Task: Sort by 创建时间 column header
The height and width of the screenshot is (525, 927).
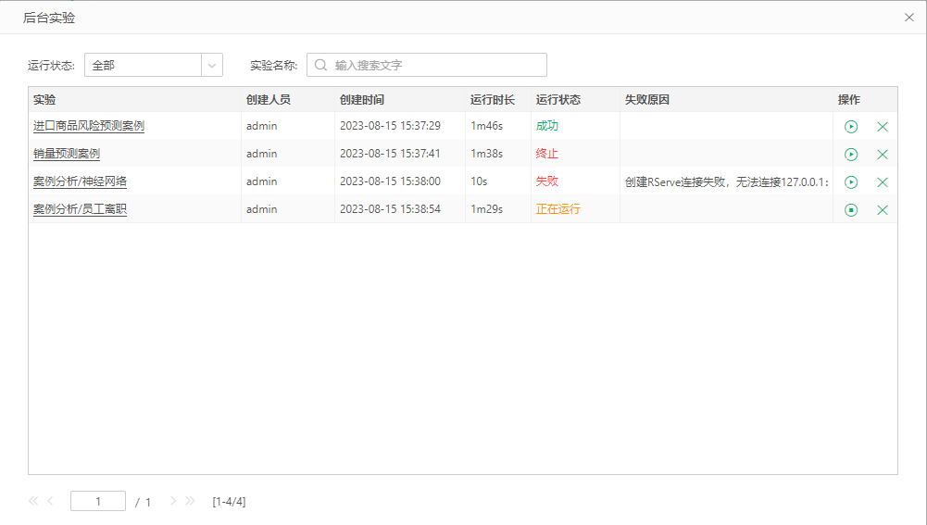Action: pos(362,99)
